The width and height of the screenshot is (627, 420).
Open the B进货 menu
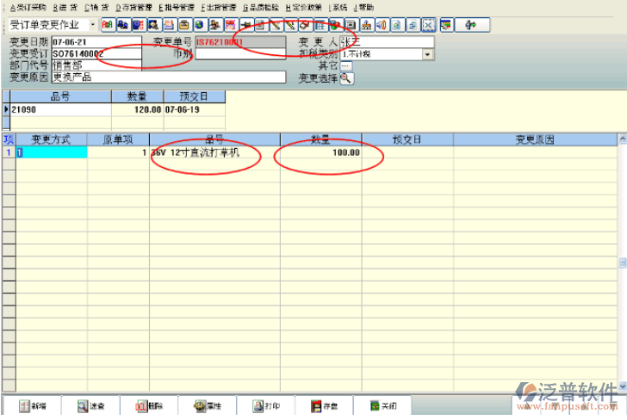coord(65,7)
